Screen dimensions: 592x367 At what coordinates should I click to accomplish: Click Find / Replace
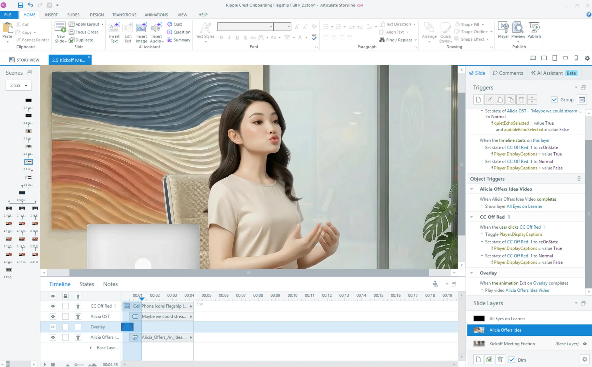pyautogui.click(x=396, y=40)
